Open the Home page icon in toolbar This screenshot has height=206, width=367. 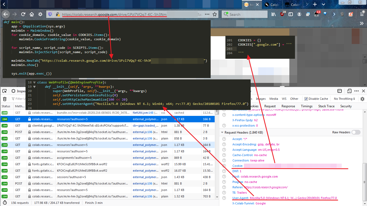click(x=32, y=14)
